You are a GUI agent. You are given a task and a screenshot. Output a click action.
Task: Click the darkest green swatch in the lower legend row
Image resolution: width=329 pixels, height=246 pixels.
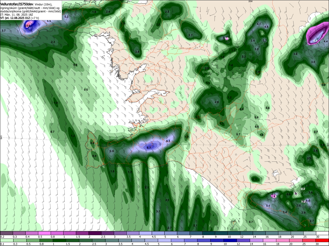click(x=59, y=241)
